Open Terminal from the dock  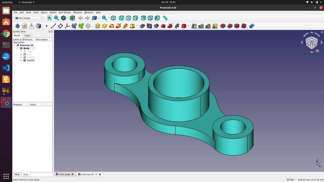pos(6,45)
